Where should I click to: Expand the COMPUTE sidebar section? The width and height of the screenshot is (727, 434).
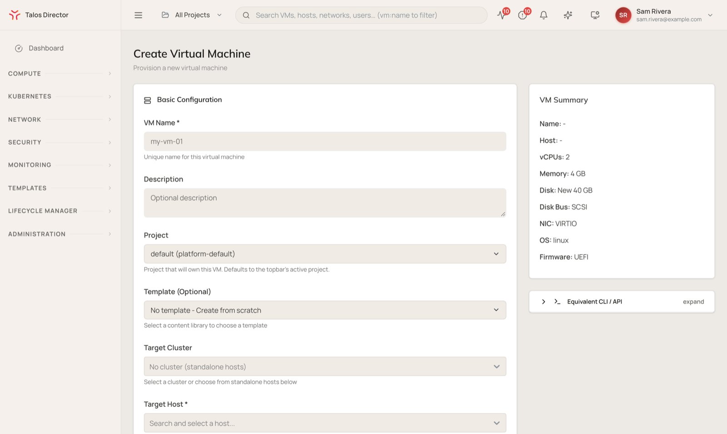60,74
